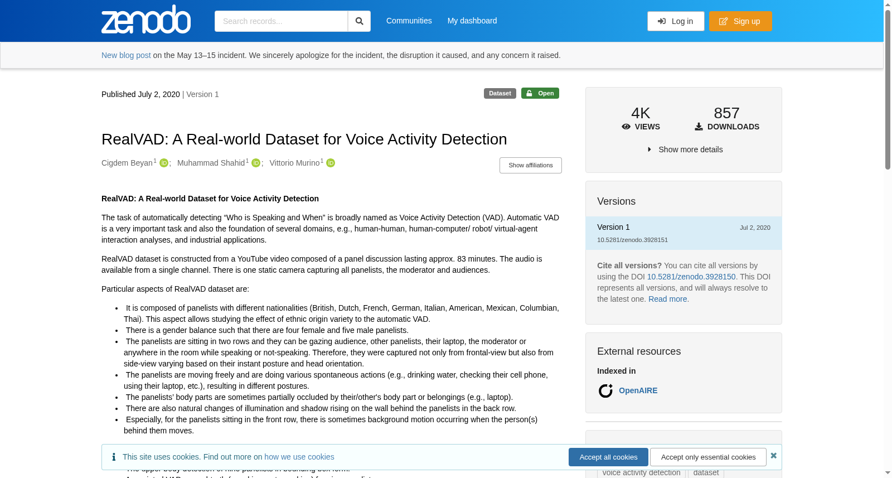Click the Zenodo logo
The width and height of the screenshot is (892, 478).
(x=146, y=20)
